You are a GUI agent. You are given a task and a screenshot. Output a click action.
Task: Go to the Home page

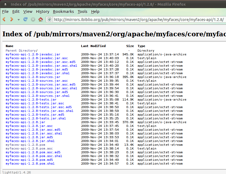(x=41, y=19)
